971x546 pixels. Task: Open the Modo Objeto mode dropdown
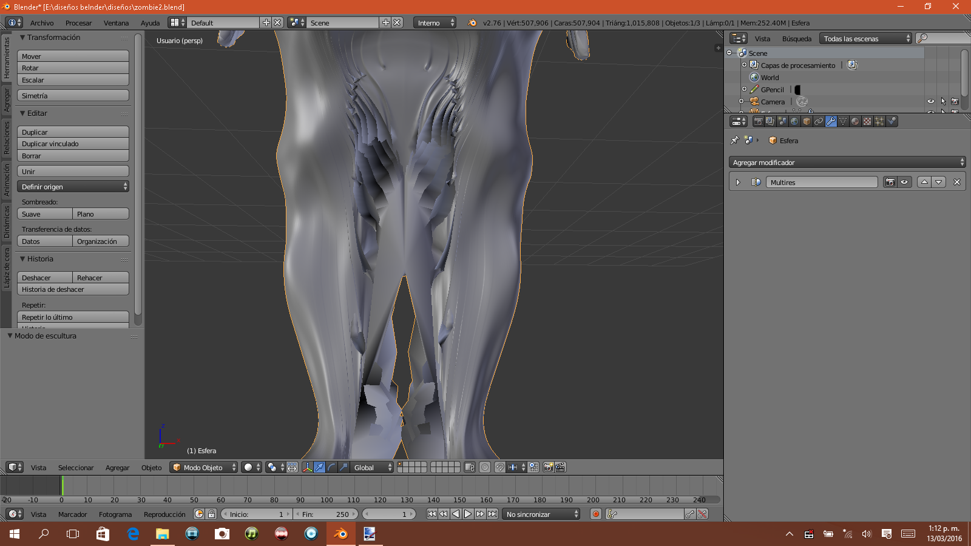(x=204, y=467)
